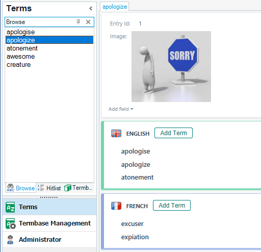Collapse the Terms panel with the arrow
261x252 pixels.
(91, 8)
